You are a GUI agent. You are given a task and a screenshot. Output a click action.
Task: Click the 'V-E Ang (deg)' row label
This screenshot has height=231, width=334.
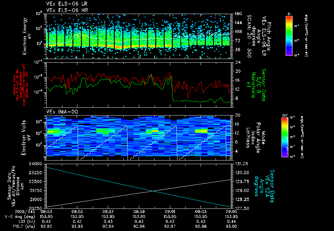coord(20,217)
